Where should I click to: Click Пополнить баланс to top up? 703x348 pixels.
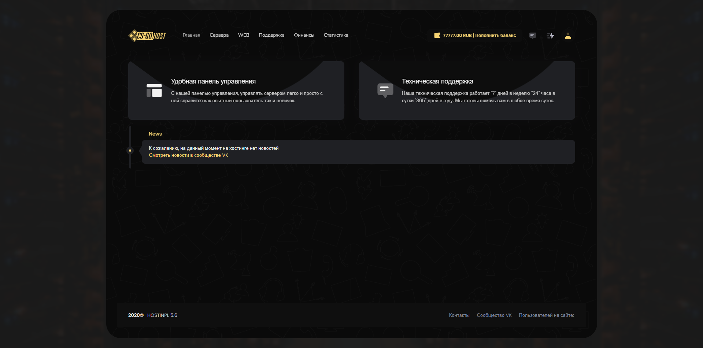tap(495, 36)
